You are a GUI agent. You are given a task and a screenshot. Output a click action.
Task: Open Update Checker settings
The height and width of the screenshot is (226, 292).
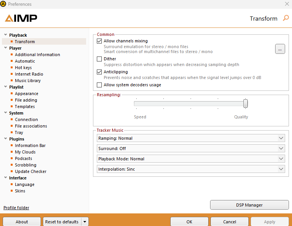click(31, 171)
